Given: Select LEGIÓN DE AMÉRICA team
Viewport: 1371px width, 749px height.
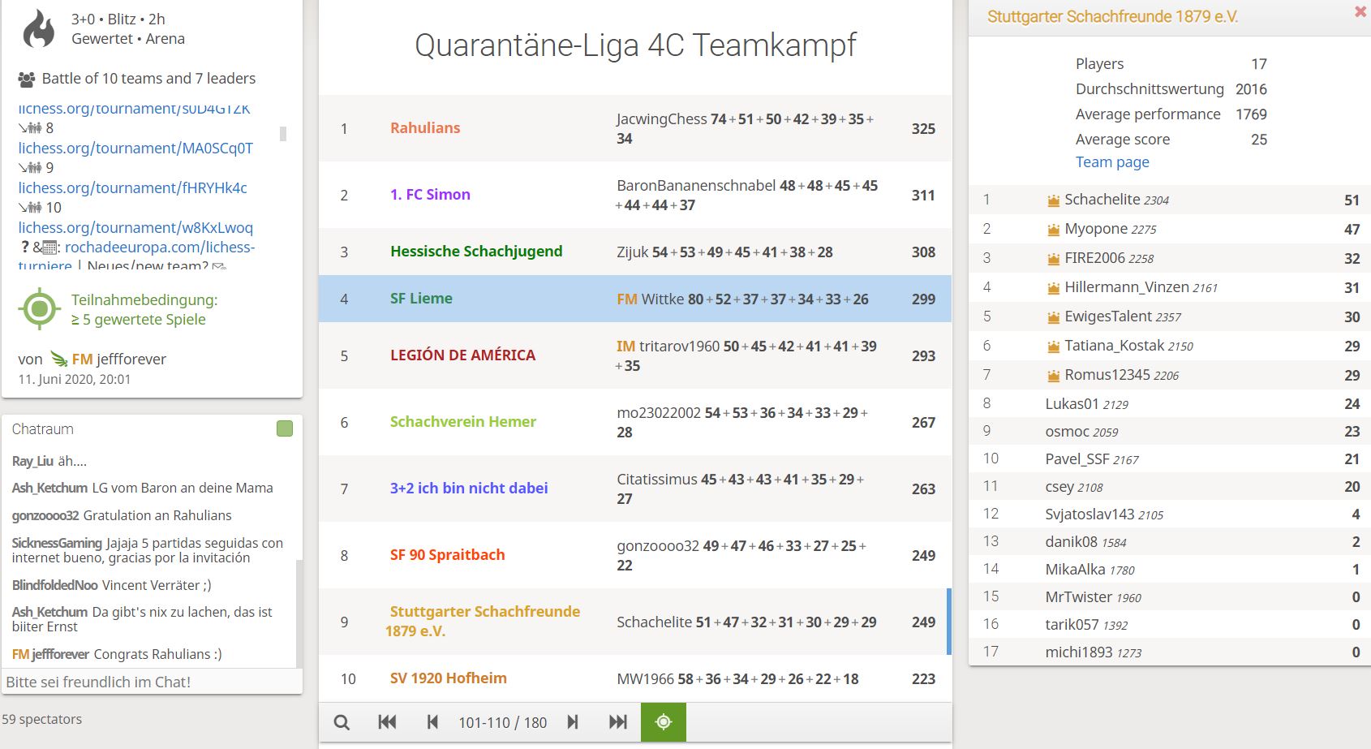Looking at the screenshot, I should pos(462,355).
